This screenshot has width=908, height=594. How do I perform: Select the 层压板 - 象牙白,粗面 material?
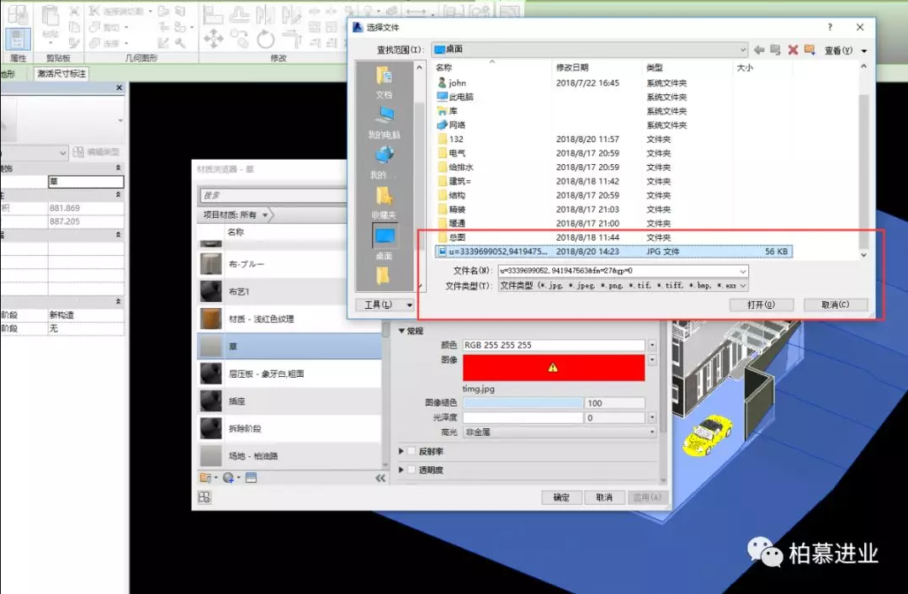[x=289, y=374]
